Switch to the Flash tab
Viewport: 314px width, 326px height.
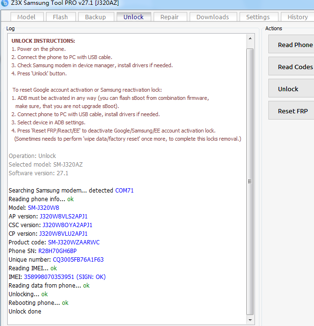pyautogui.click(x=60, y=17)
